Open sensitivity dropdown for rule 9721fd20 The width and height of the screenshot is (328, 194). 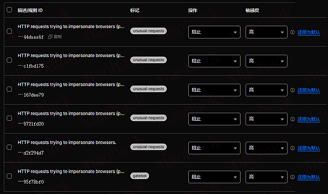(x=266, y=119)
